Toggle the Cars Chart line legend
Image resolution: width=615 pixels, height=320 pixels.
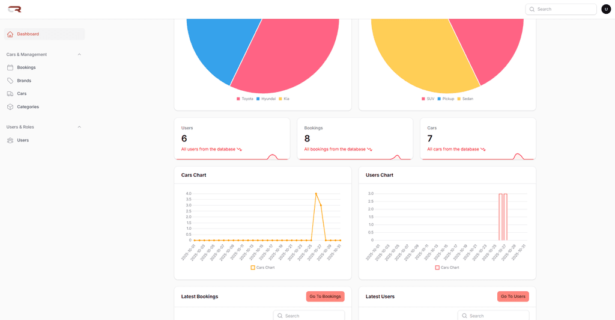point(263,268)
